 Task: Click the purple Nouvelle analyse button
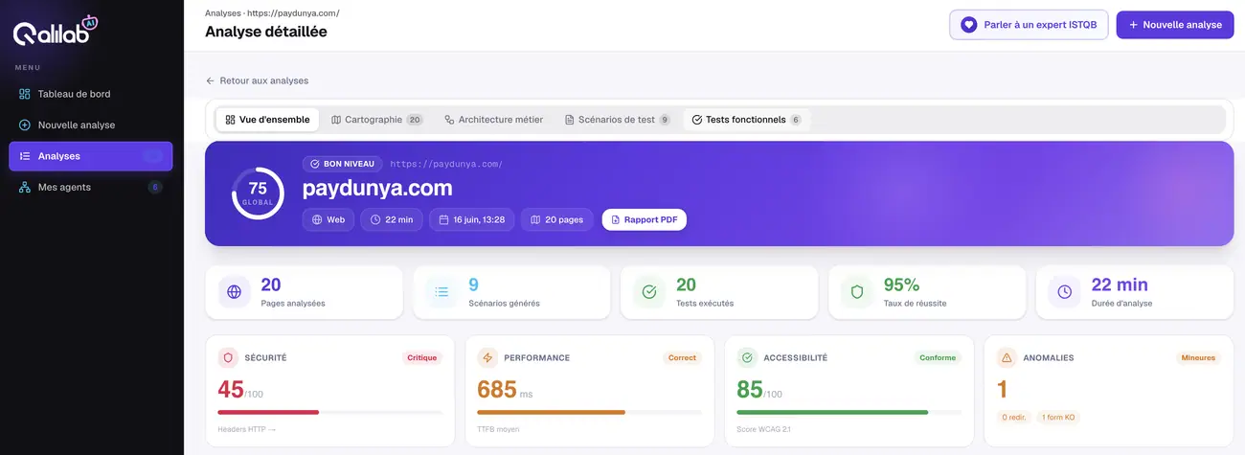pyautogui.click(x=1175, y=25)
